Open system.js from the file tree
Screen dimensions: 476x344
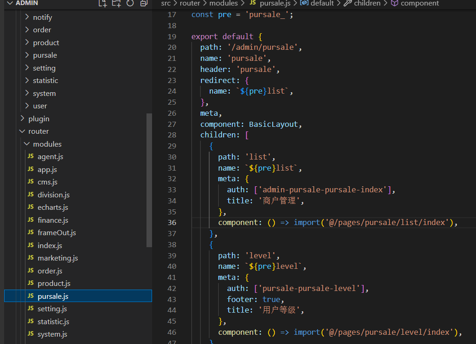click(53, 334)
